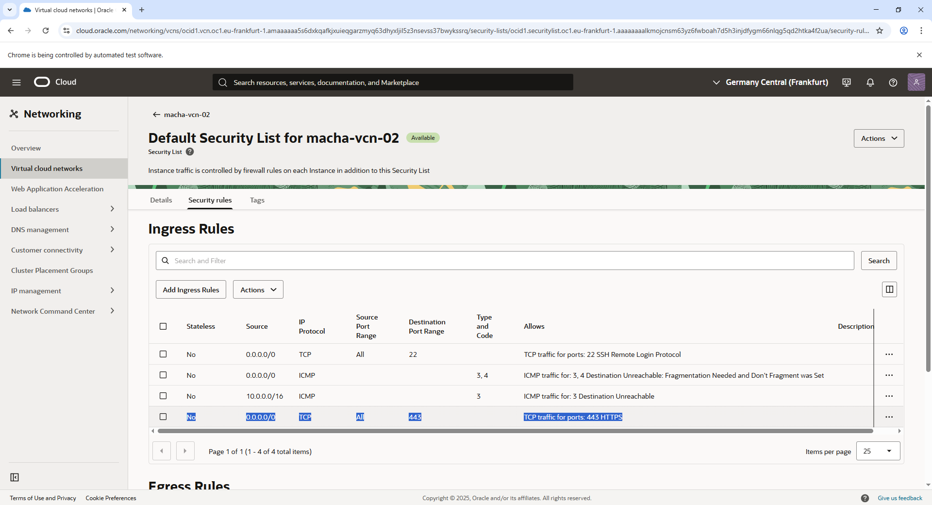Click the manage table columns icon

point(889,289)
